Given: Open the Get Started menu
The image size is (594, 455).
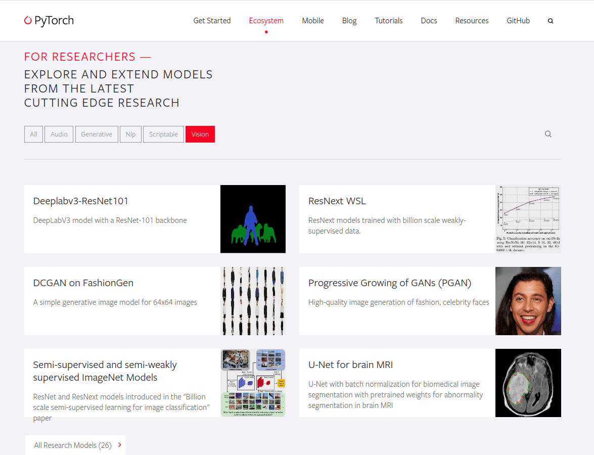Looking at the screenshot, I should click(212, 20).
